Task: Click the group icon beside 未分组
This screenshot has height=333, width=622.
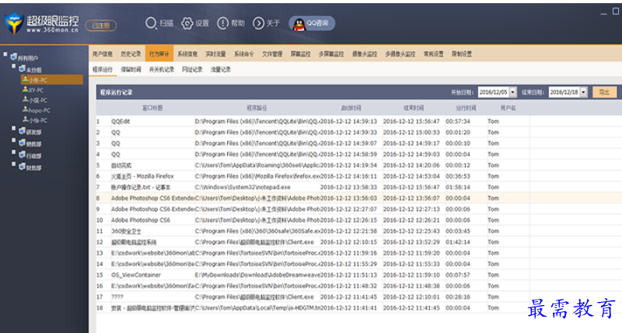Action: coord(23,68)
